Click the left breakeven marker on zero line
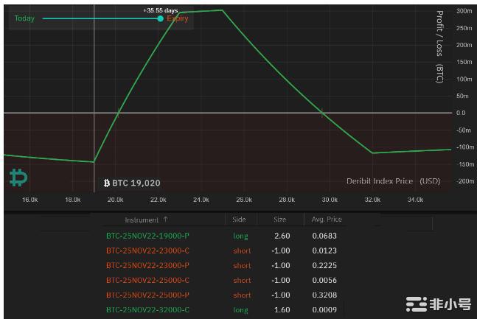This screenshot has width=477, height=319. (119, 113)
